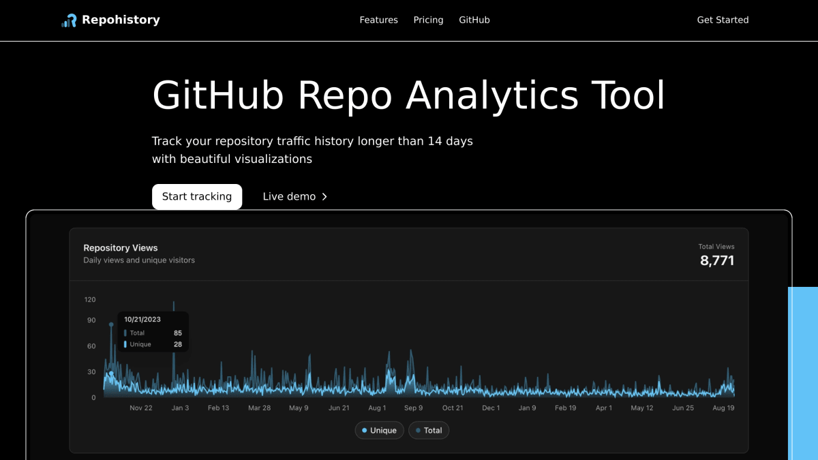818x460 pixels.
Task: Click the Total 85 tooltip row
Action: pos(153,333)
